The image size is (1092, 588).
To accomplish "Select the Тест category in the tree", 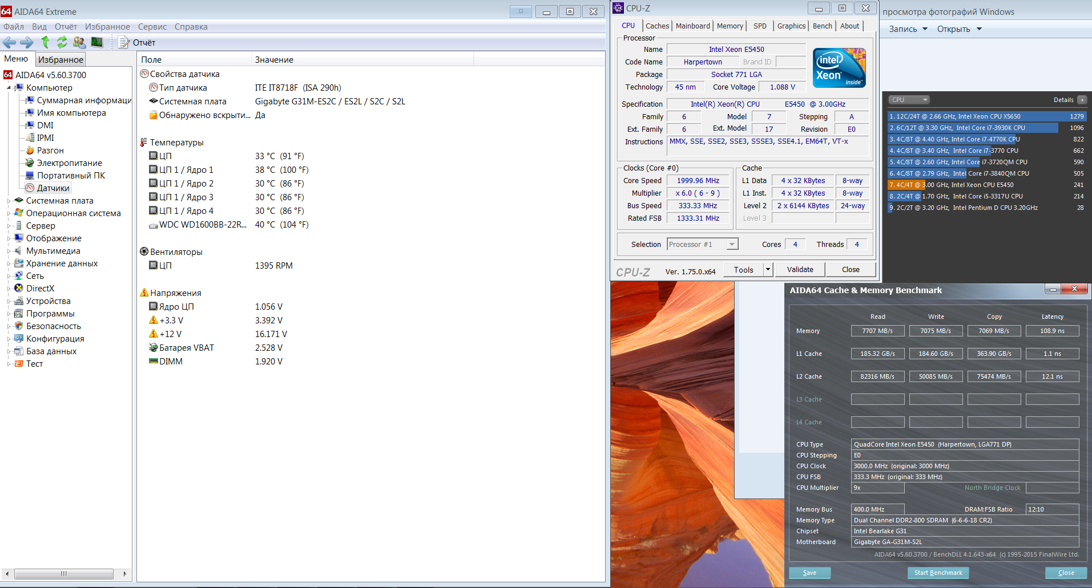I will click(34, 364).
